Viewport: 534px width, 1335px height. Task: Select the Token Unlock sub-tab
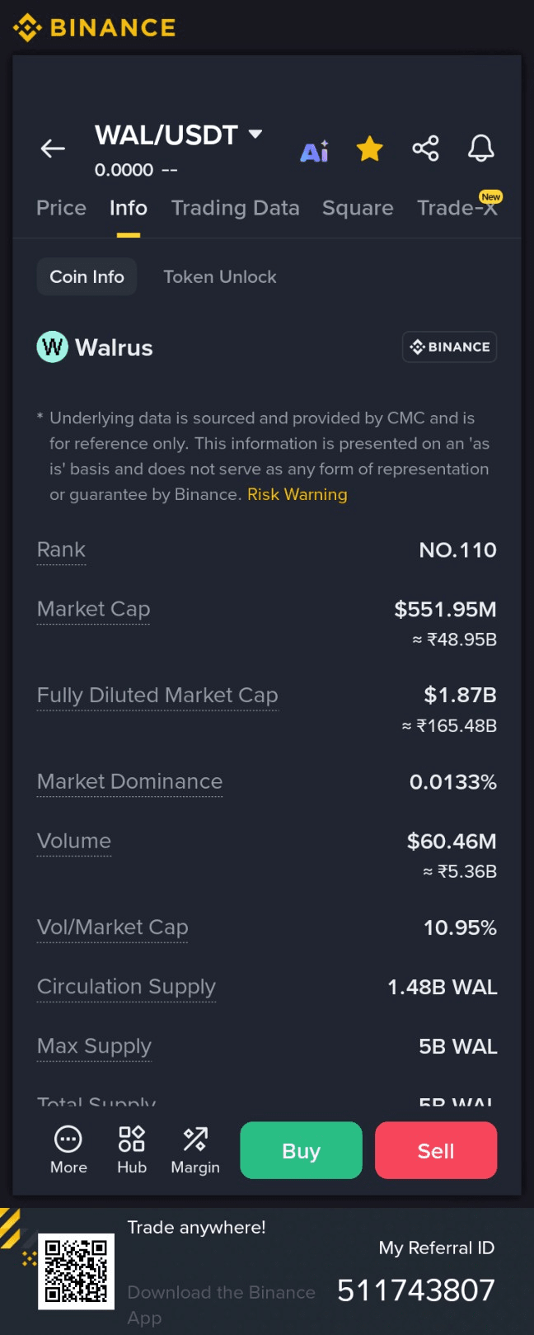pos(219,277)
